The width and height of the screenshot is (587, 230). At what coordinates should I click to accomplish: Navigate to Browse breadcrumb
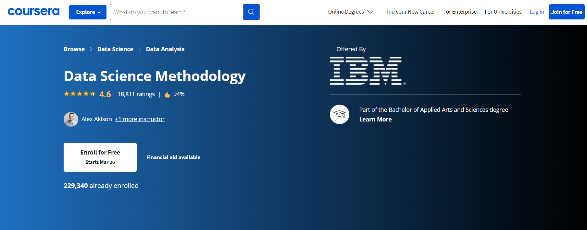coord(74,49)
